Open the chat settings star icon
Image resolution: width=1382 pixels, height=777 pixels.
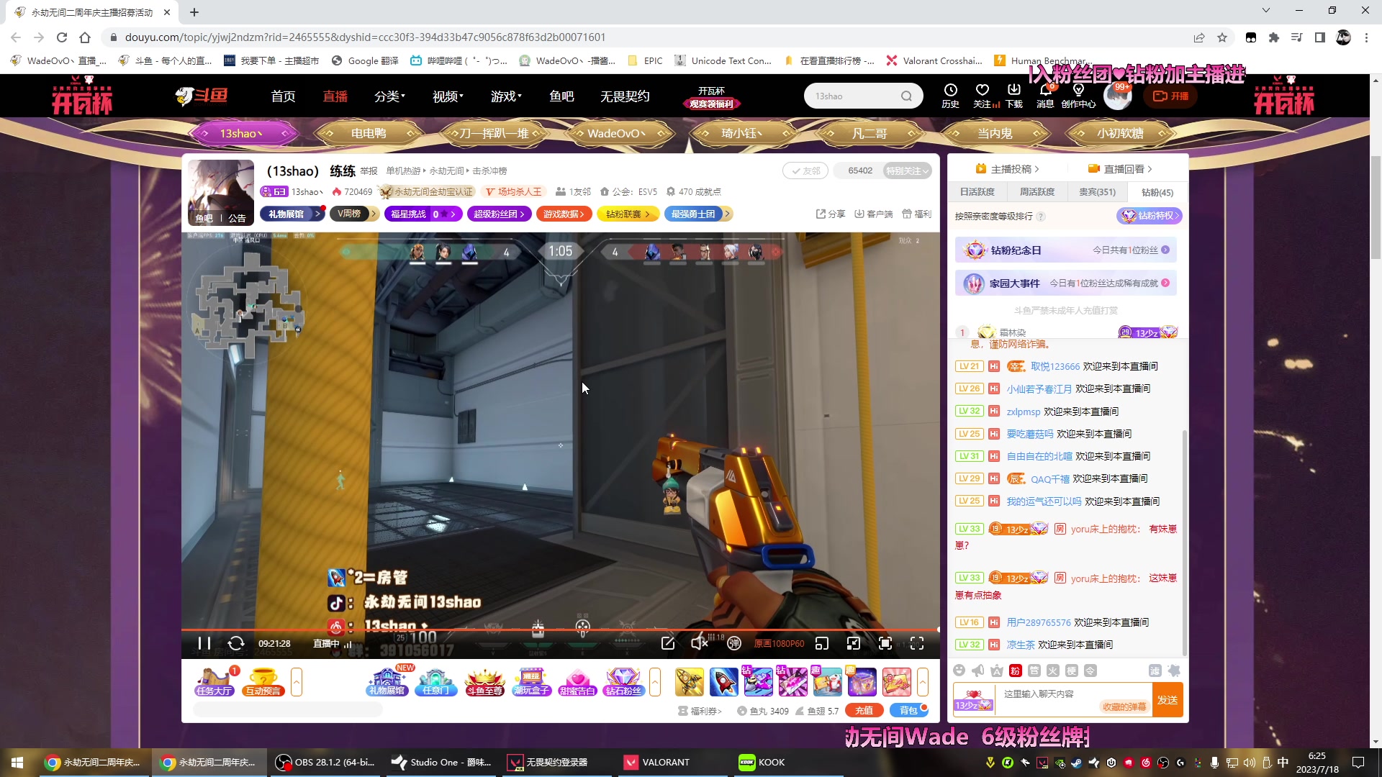click(x=1174, y=671)
